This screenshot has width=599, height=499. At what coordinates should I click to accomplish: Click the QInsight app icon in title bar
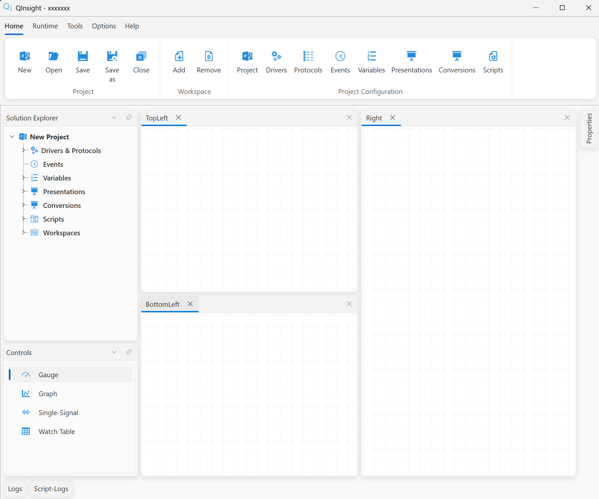(x=8, y=8)
